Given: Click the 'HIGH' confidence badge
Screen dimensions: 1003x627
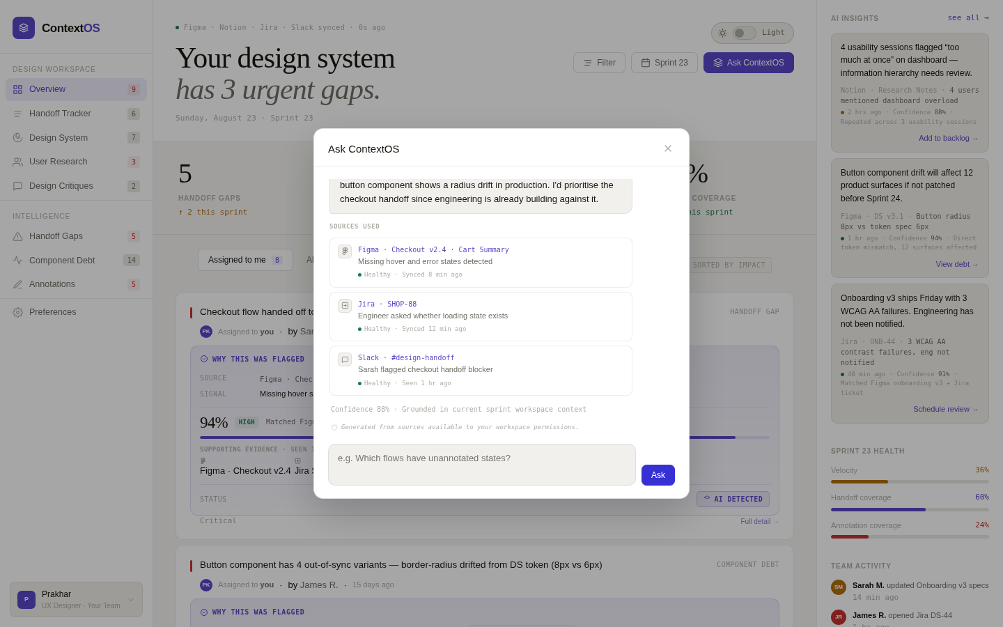Looking at the screenshot, I should click(x=247, y=422).
